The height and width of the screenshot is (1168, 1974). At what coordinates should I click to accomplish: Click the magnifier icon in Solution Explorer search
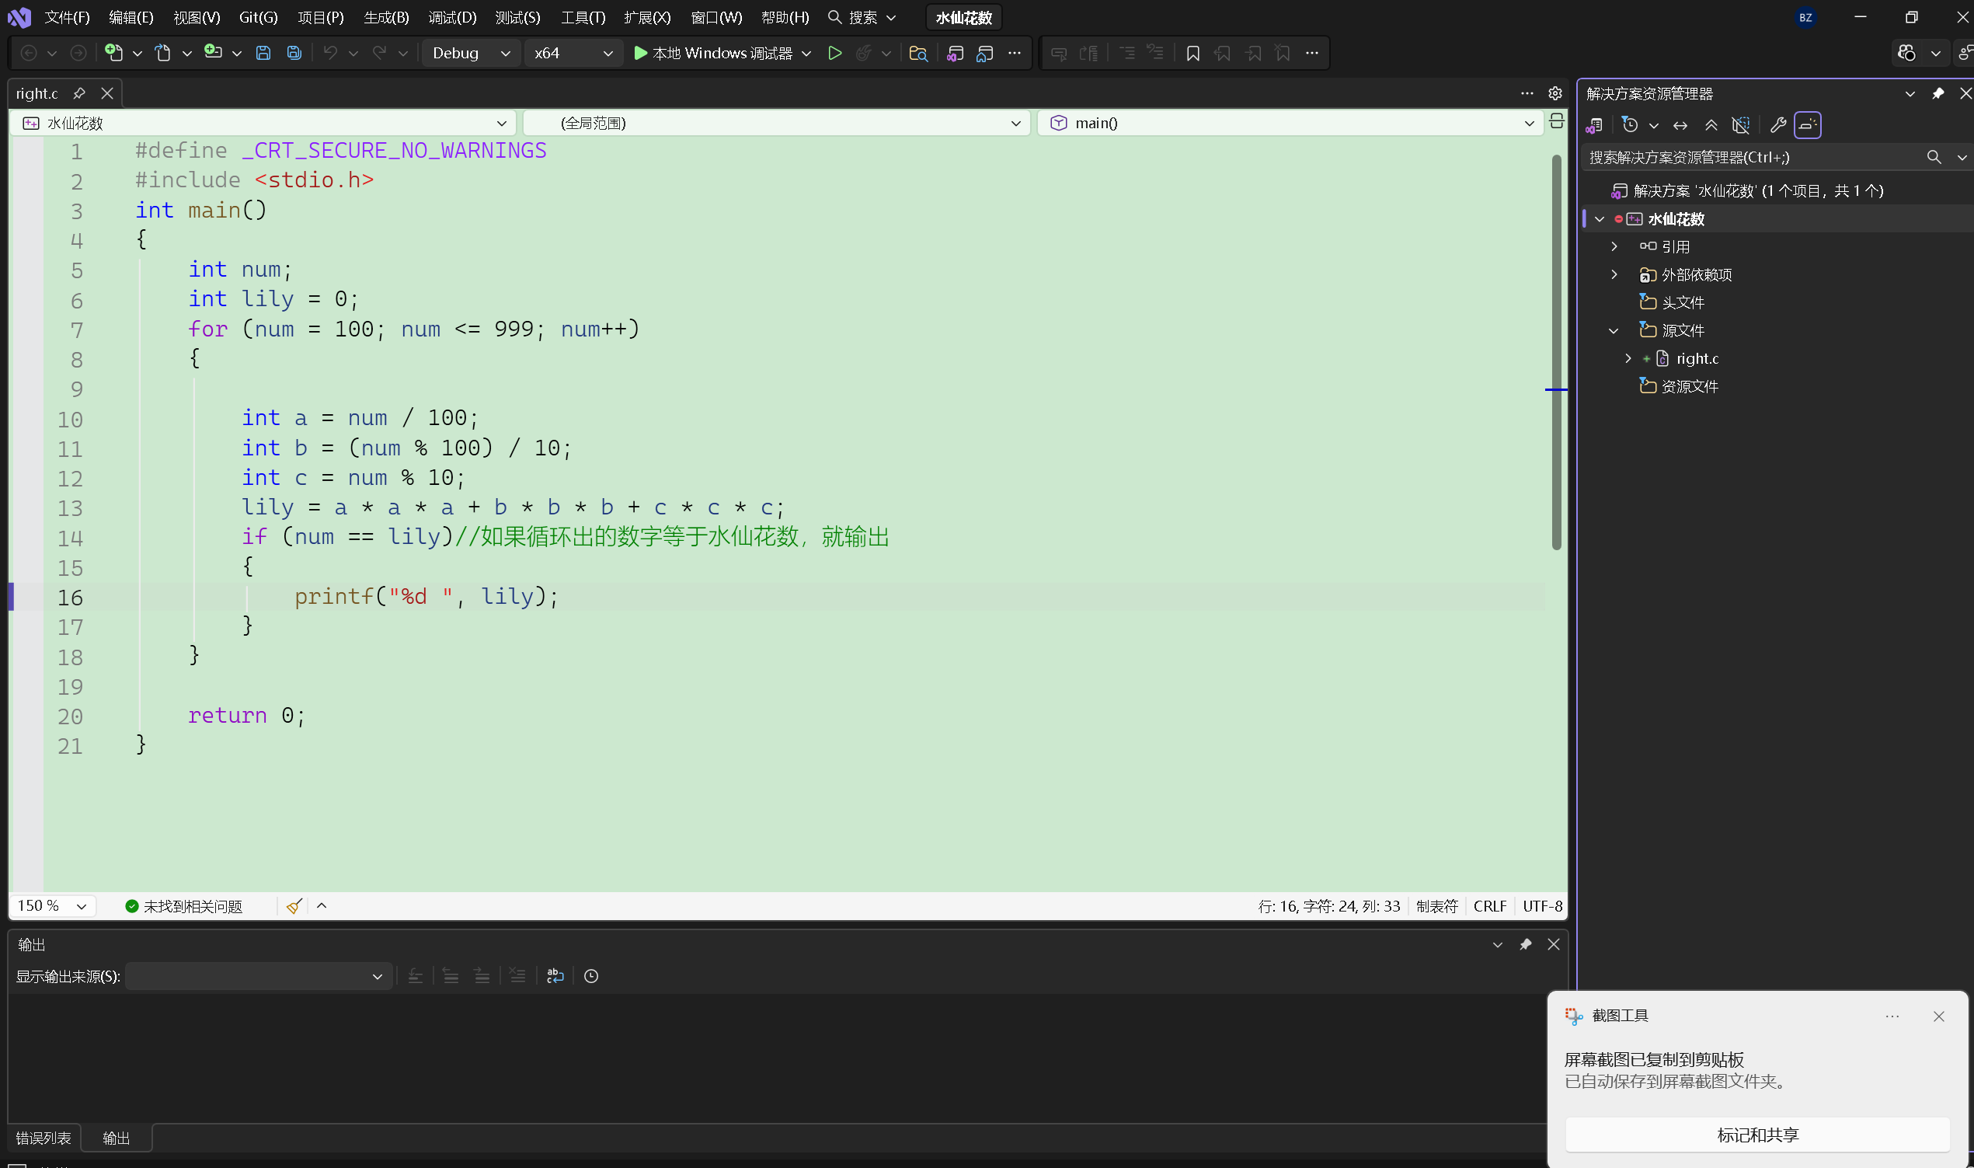[1934, 157]
